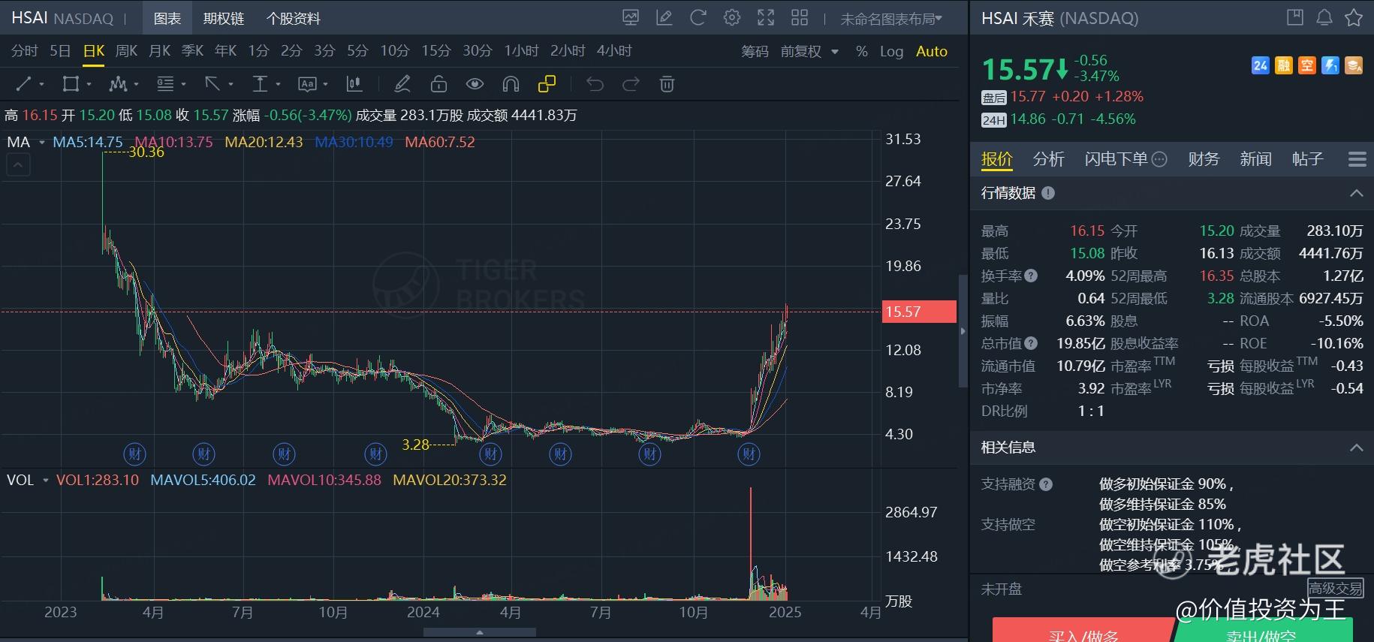Viewport: 1374px width, 642px height.
Task: Open the hamburger menu beside 帖子 tab
Action: click(x=1357, y=159)
